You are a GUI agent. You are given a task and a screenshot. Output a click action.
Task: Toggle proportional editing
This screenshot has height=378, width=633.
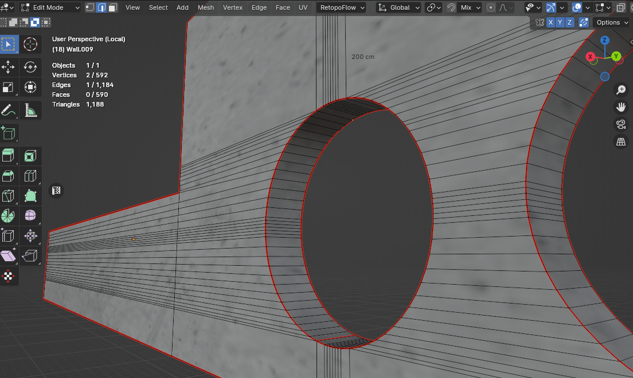(490, 7)
